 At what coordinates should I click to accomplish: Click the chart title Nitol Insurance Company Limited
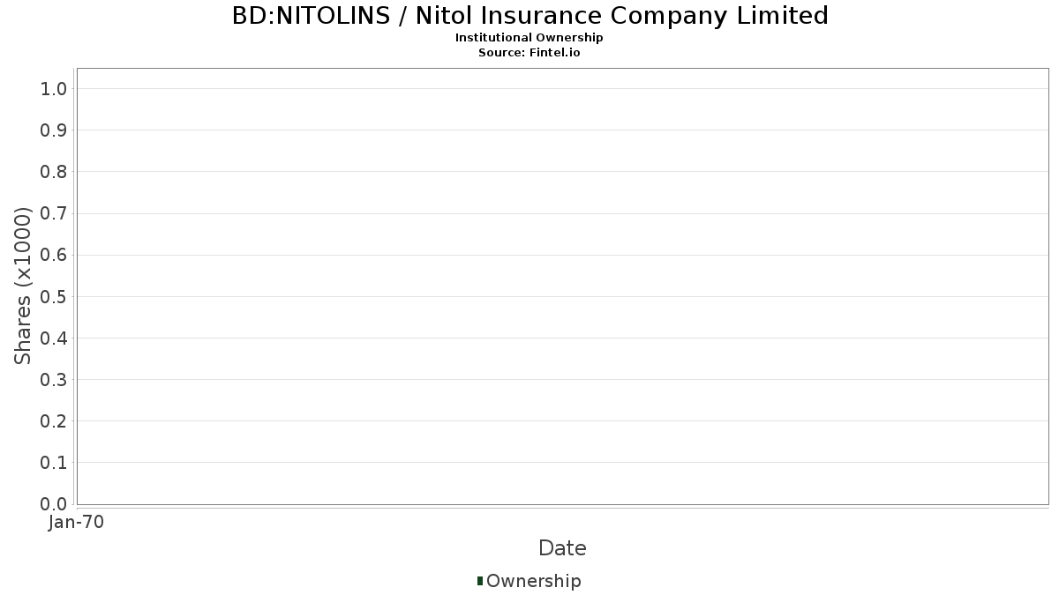529,16
